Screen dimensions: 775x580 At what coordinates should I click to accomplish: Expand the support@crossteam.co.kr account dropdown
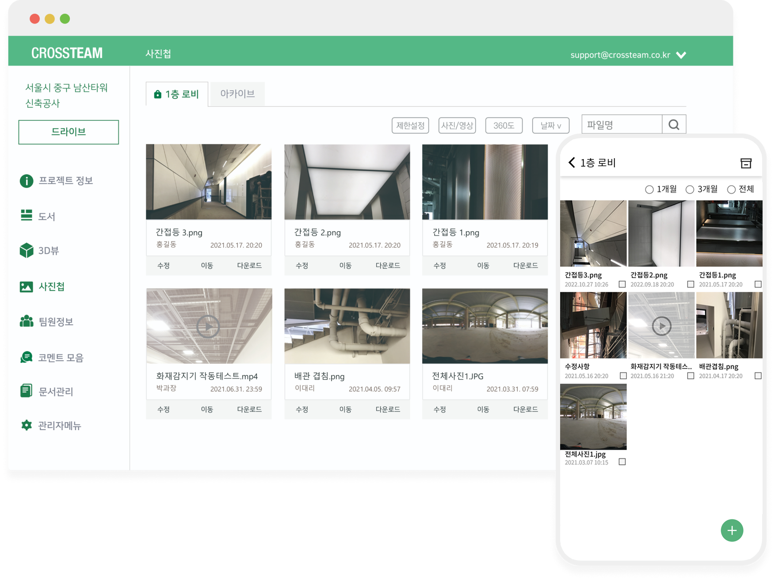click(x=681, y=55)
